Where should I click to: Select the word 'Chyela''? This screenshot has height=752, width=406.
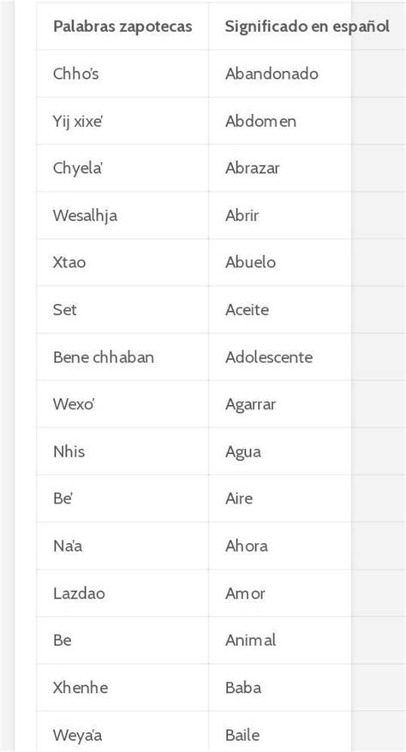78,169
